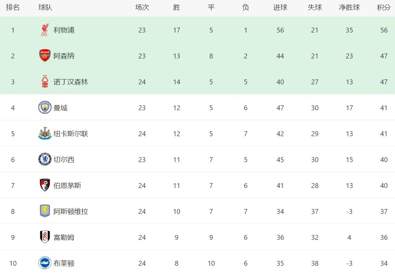395x274 pixels.
Task: Open the 纽卡斯尔联 team link
Action: pyautogui.click(x=71, y=134)
